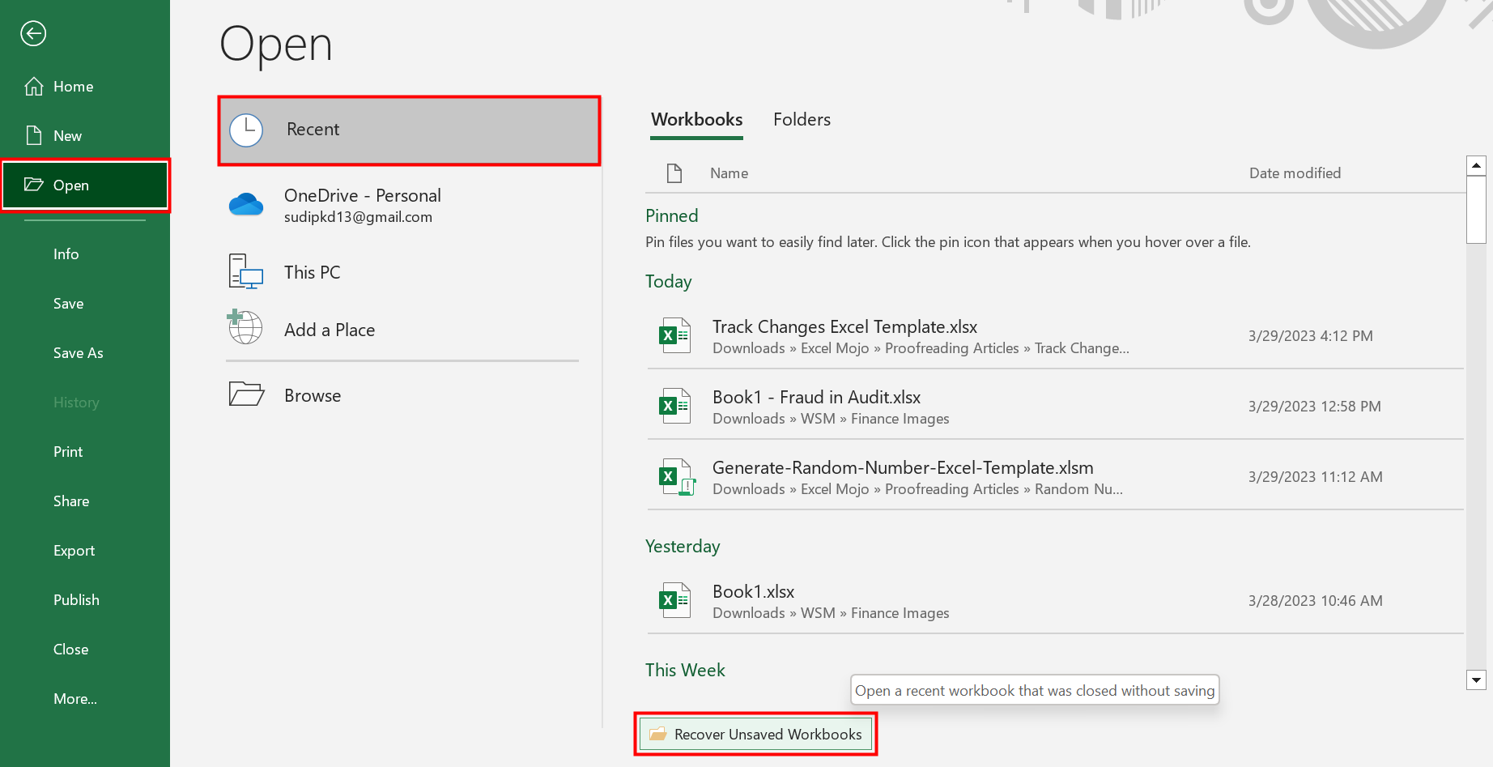Sort by Date modified column header
The width and height of the screenshot is (1493, 767).
point(1295,173)
